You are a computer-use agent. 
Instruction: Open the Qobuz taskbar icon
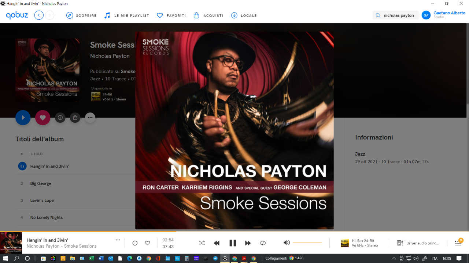pyautogui.click(x=225, y=258)
